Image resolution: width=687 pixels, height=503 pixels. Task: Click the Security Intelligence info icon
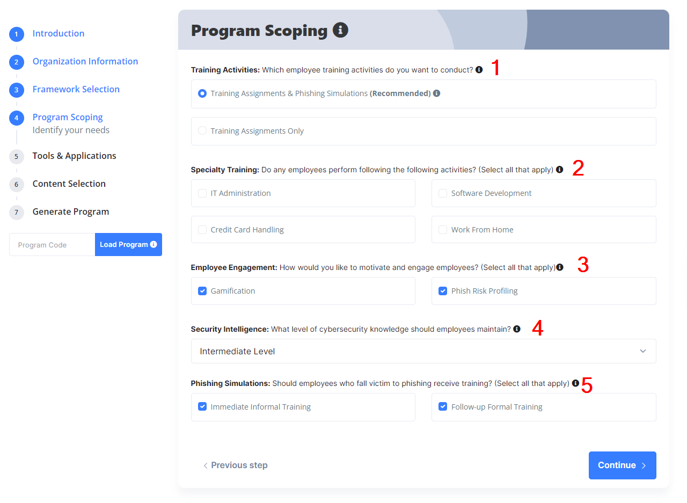[x=517, y=329]
